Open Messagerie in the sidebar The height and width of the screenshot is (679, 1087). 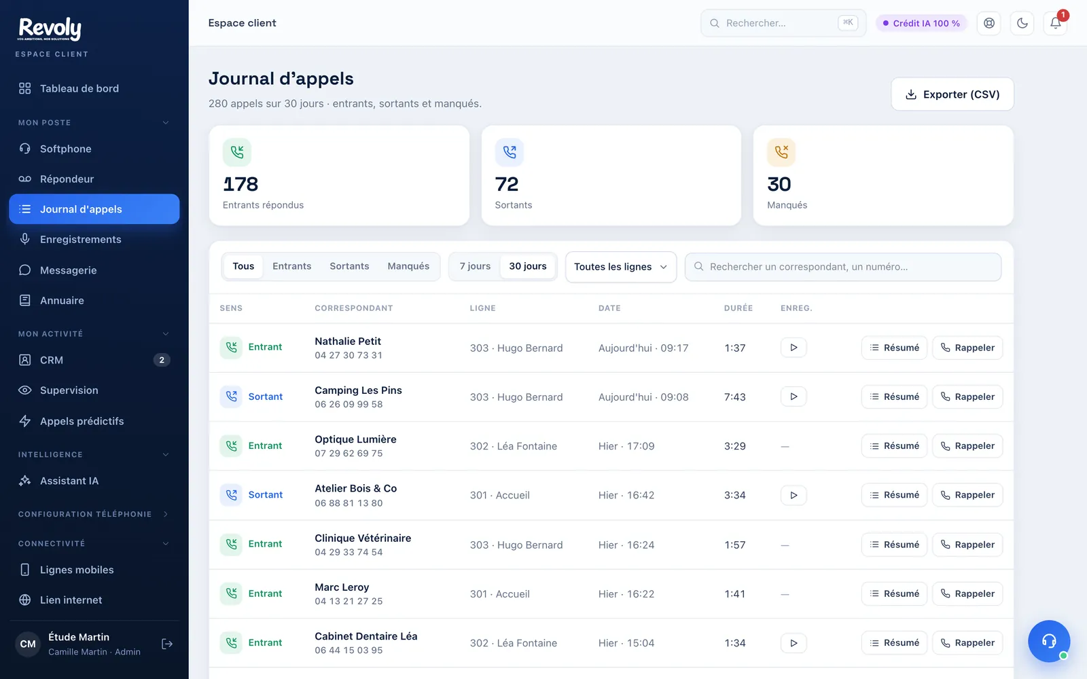click(94, 270)
